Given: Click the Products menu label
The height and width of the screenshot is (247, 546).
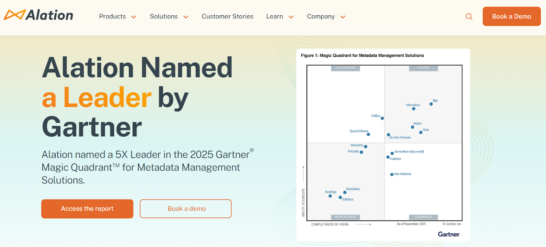Looking at the screenshot, I should point(112,16).
